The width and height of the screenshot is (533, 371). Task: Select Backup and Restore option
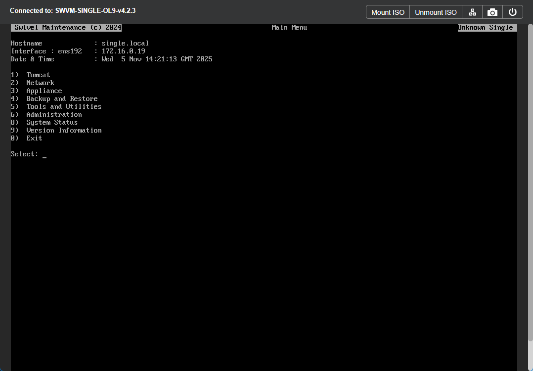(61, 98)
